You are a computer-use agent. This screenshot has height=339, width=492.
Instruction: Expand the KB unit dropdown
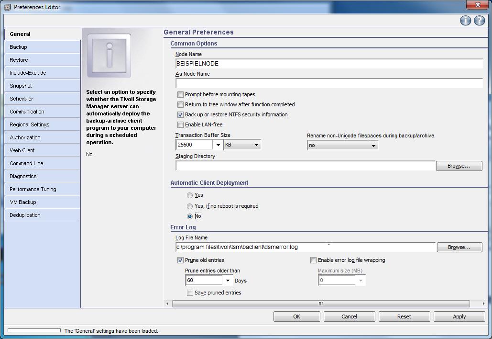(x=256, y=145)
